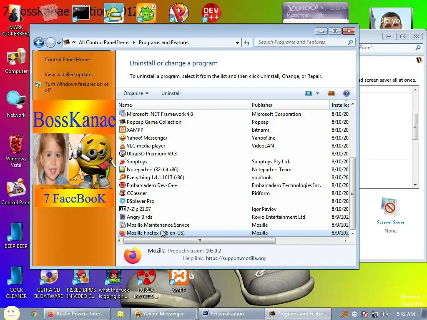Image resolution: width=427 pixels, height=320 pixels.
Task: Go back with the Back arrow button
Action: [x=39, y=42]
